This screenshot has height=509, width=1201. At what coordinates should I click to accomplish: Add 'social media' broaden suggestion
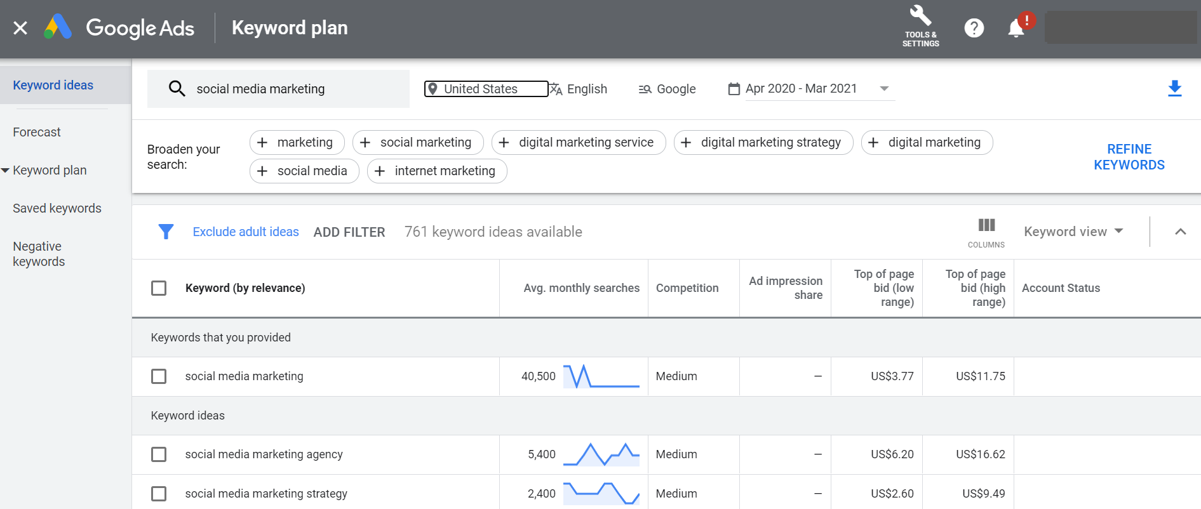coord(304,171)
